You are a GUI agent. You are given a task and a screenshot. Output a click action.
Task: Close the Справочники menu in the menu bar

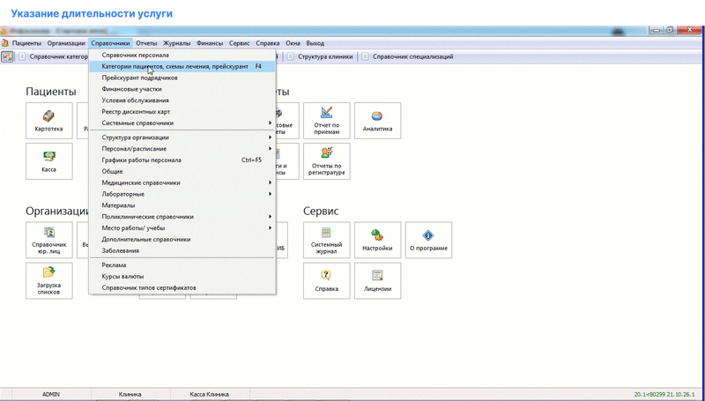[110, 43]
